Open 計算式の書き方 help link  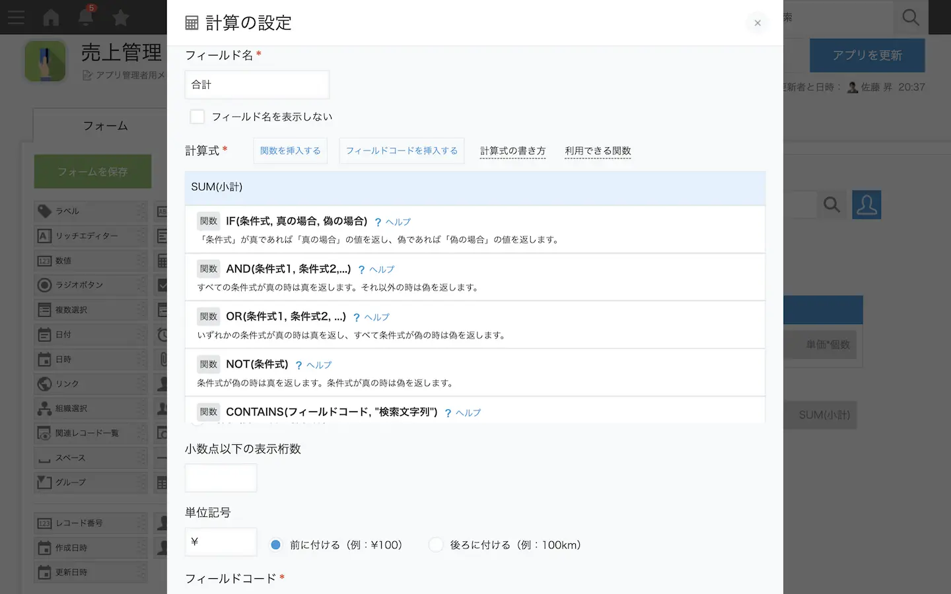coord(512,151)
